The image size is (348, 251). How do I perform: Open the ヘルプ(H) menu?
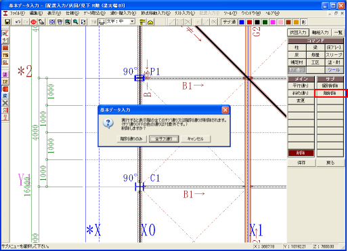[272, 13]
